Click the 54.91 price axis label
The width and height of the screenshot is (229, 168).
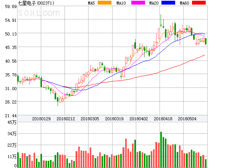click(11, 20)
